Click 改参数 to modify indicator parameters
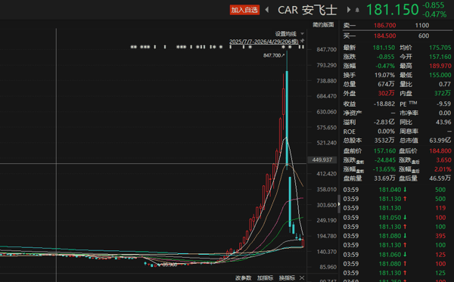The width and height of the screenshot is (454, 282). [243, 278]
